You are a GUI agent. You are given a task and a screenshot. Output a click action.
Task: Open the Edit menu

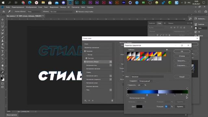pyautogui.click(x=18, y=7)
